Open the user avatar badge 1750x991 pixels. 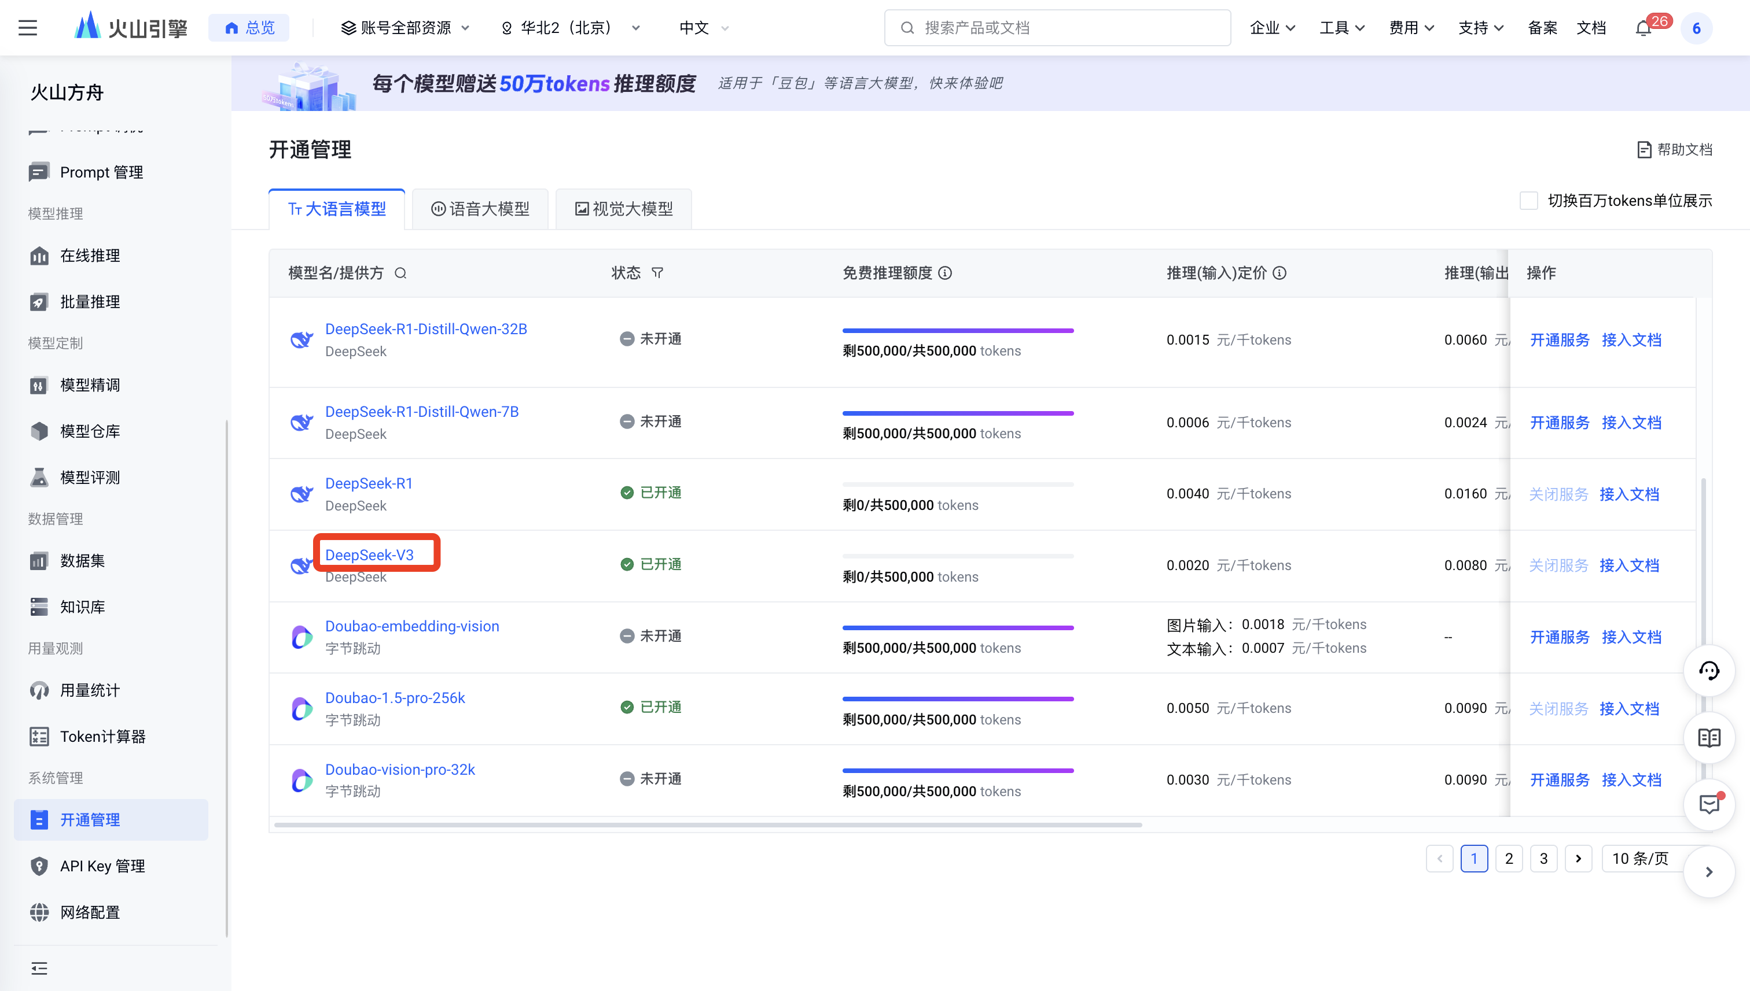[1696, 28]
